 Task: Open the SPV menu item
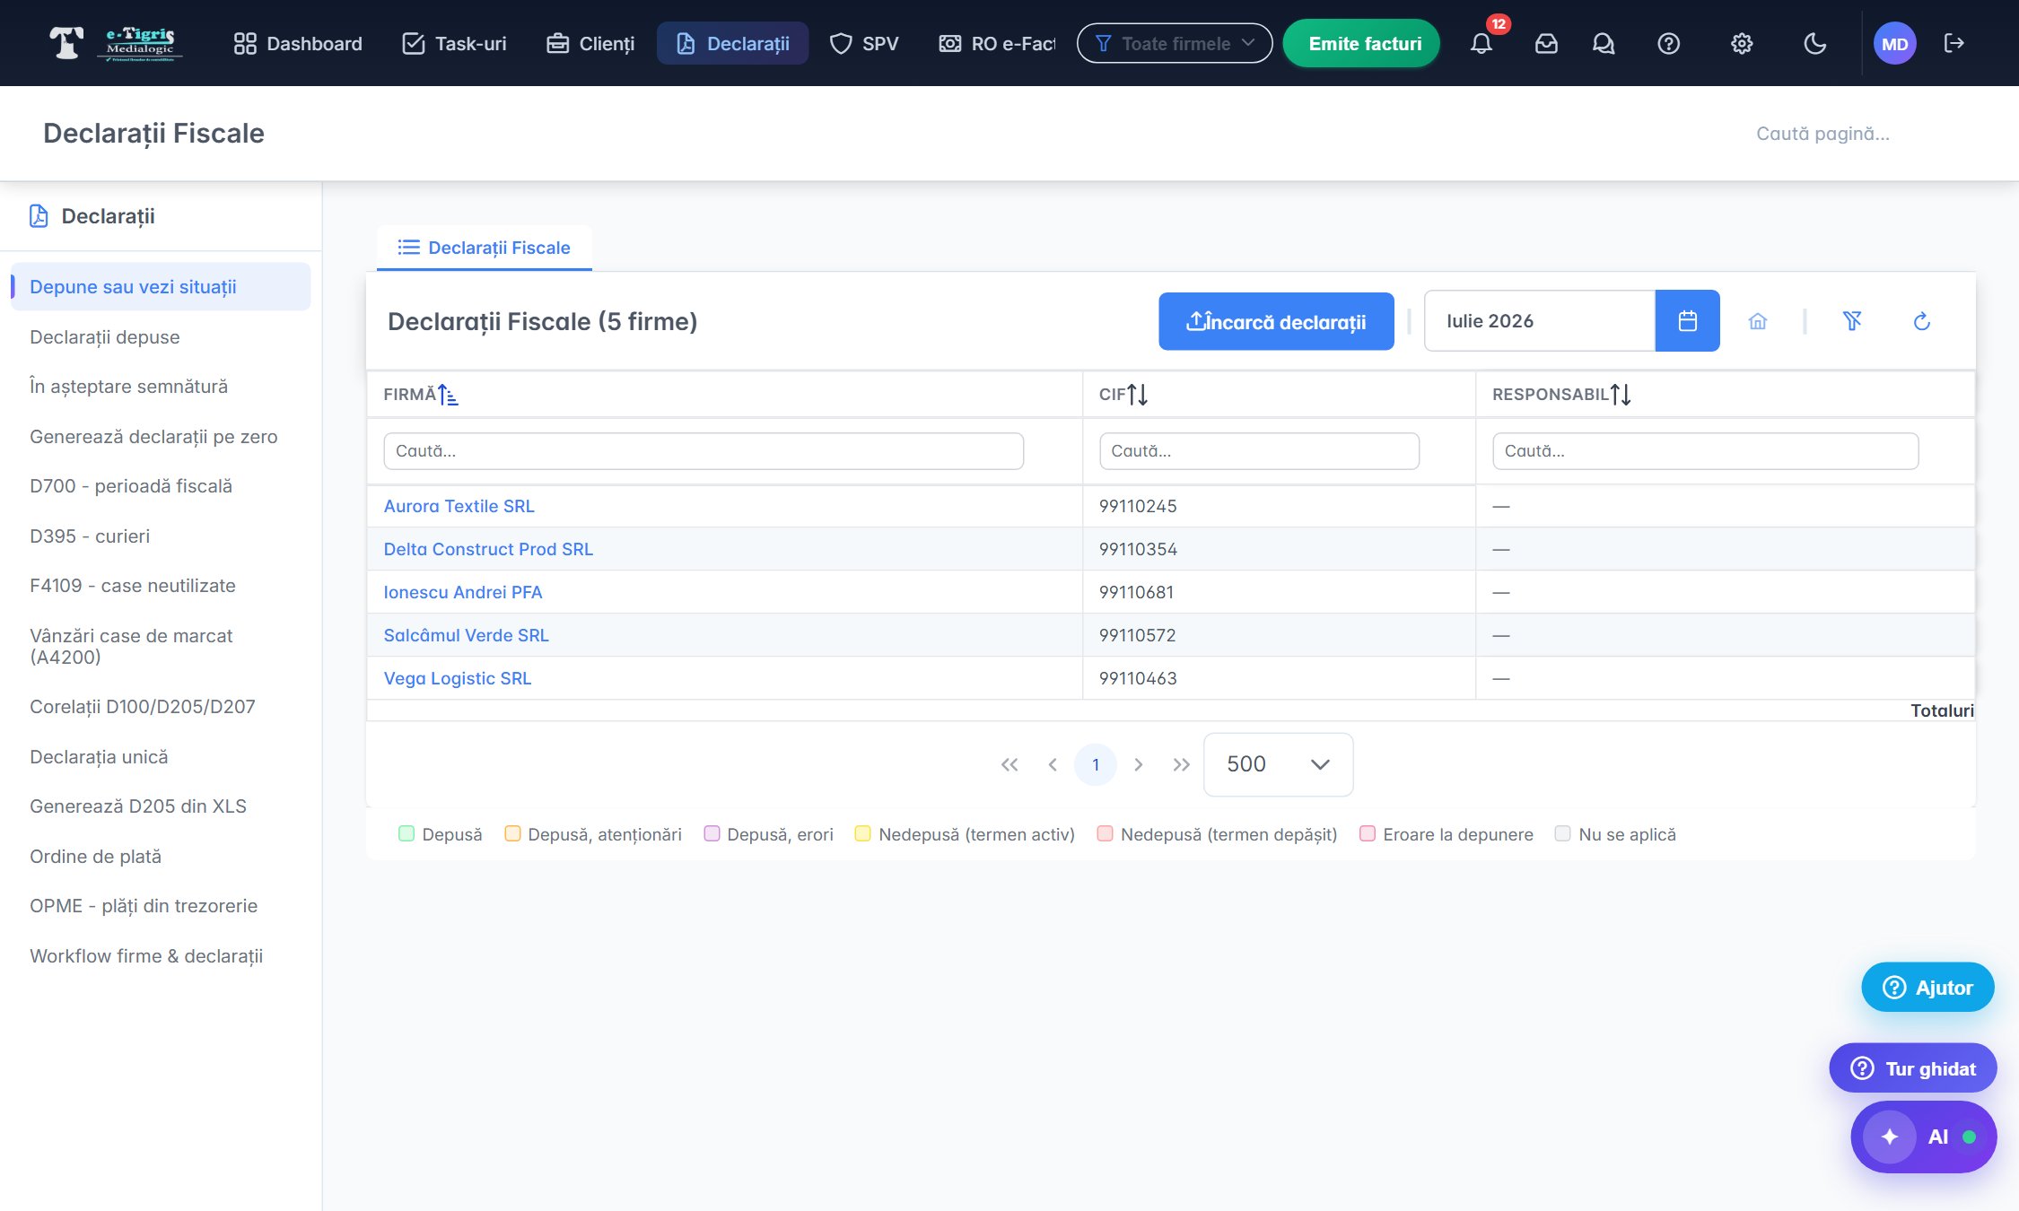click(x=864, y=43)
